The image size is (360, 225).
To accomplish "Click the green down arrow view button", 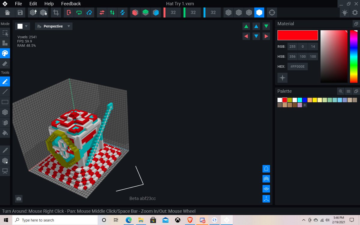I will click(266, 26).
